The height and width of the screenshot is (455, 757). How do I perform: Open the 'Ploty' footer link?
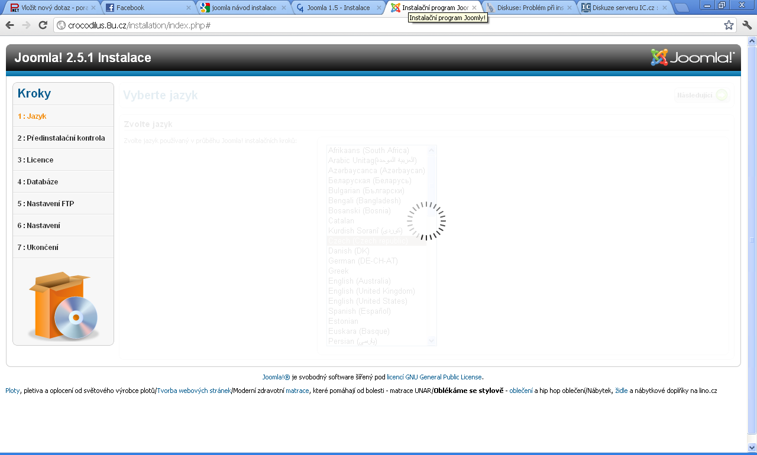click(x=12, y=391)
